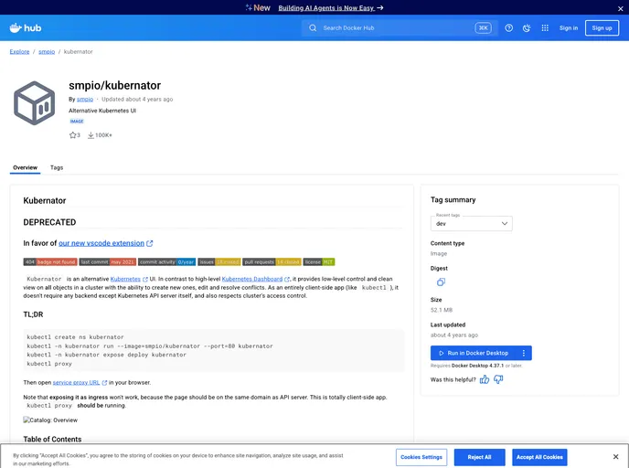629x468 pixels.
Task: Click the Kubernetes link in the description
Action: click(x=125, y=279)
